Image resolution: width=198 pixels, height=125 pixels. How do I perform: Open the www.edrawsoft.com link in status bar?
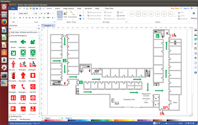coord(20,123)
